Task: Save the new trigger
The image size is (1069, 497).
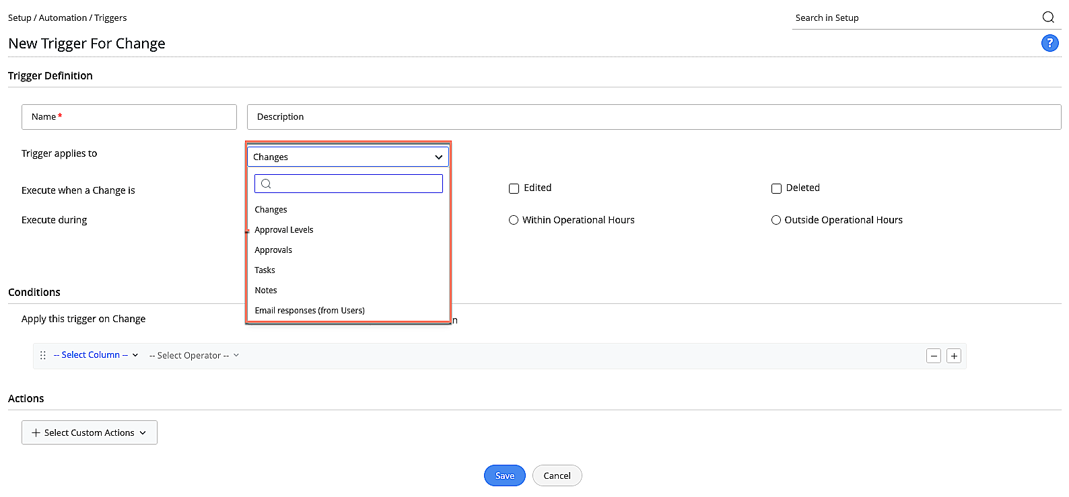Action: 504,475
